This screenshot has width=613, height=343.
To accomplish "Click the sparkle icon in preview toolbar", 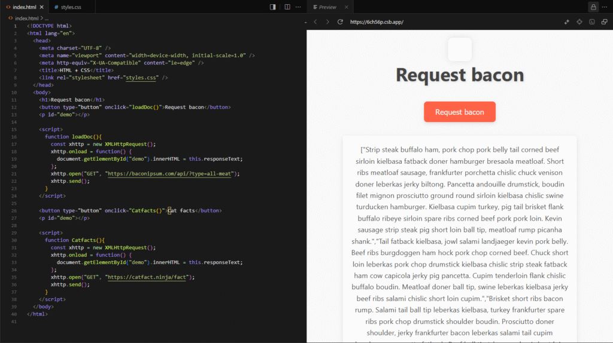I will tap(567, 22).
